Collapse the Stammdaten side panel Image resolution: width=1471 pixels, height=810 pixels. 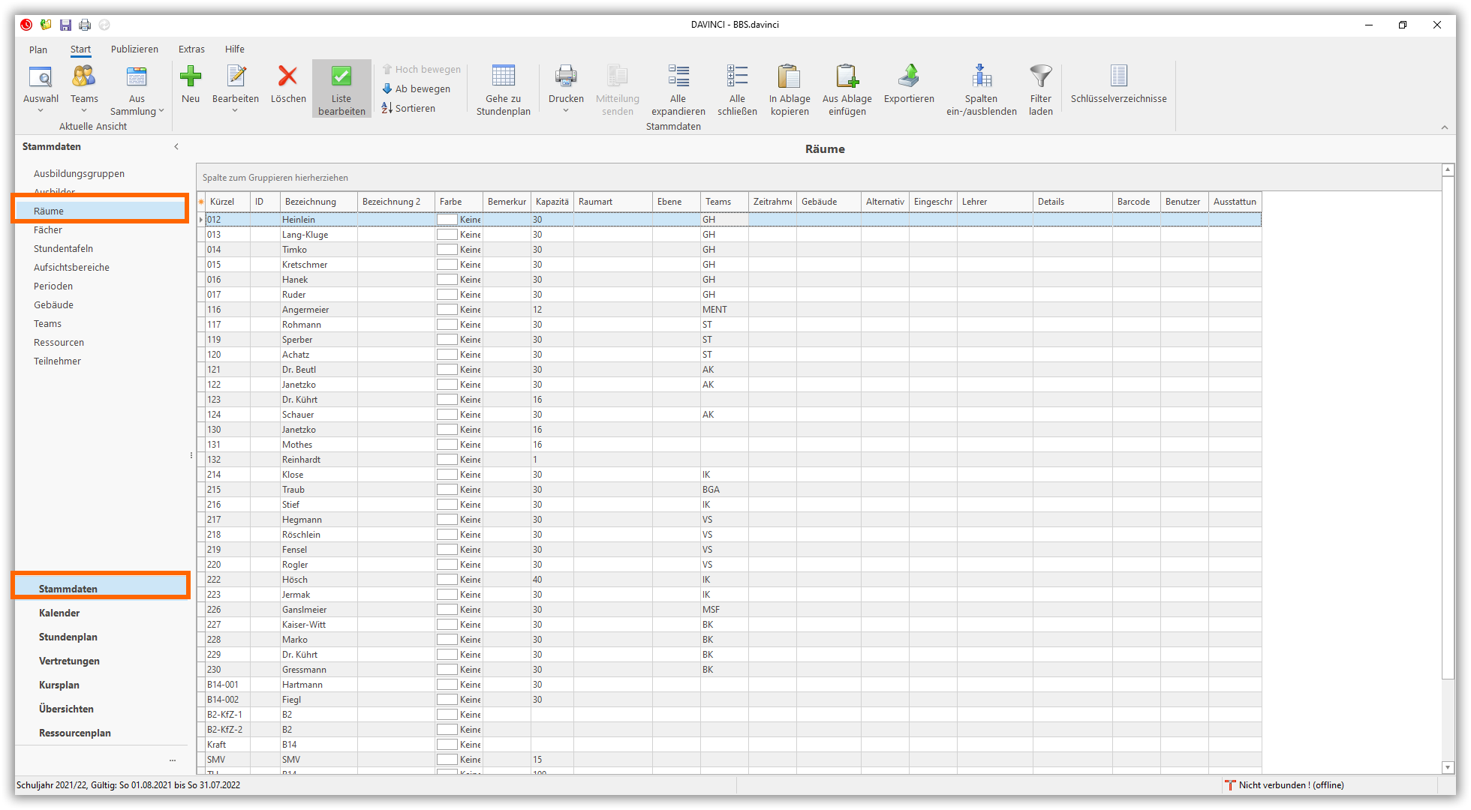[x=176, y=146]
